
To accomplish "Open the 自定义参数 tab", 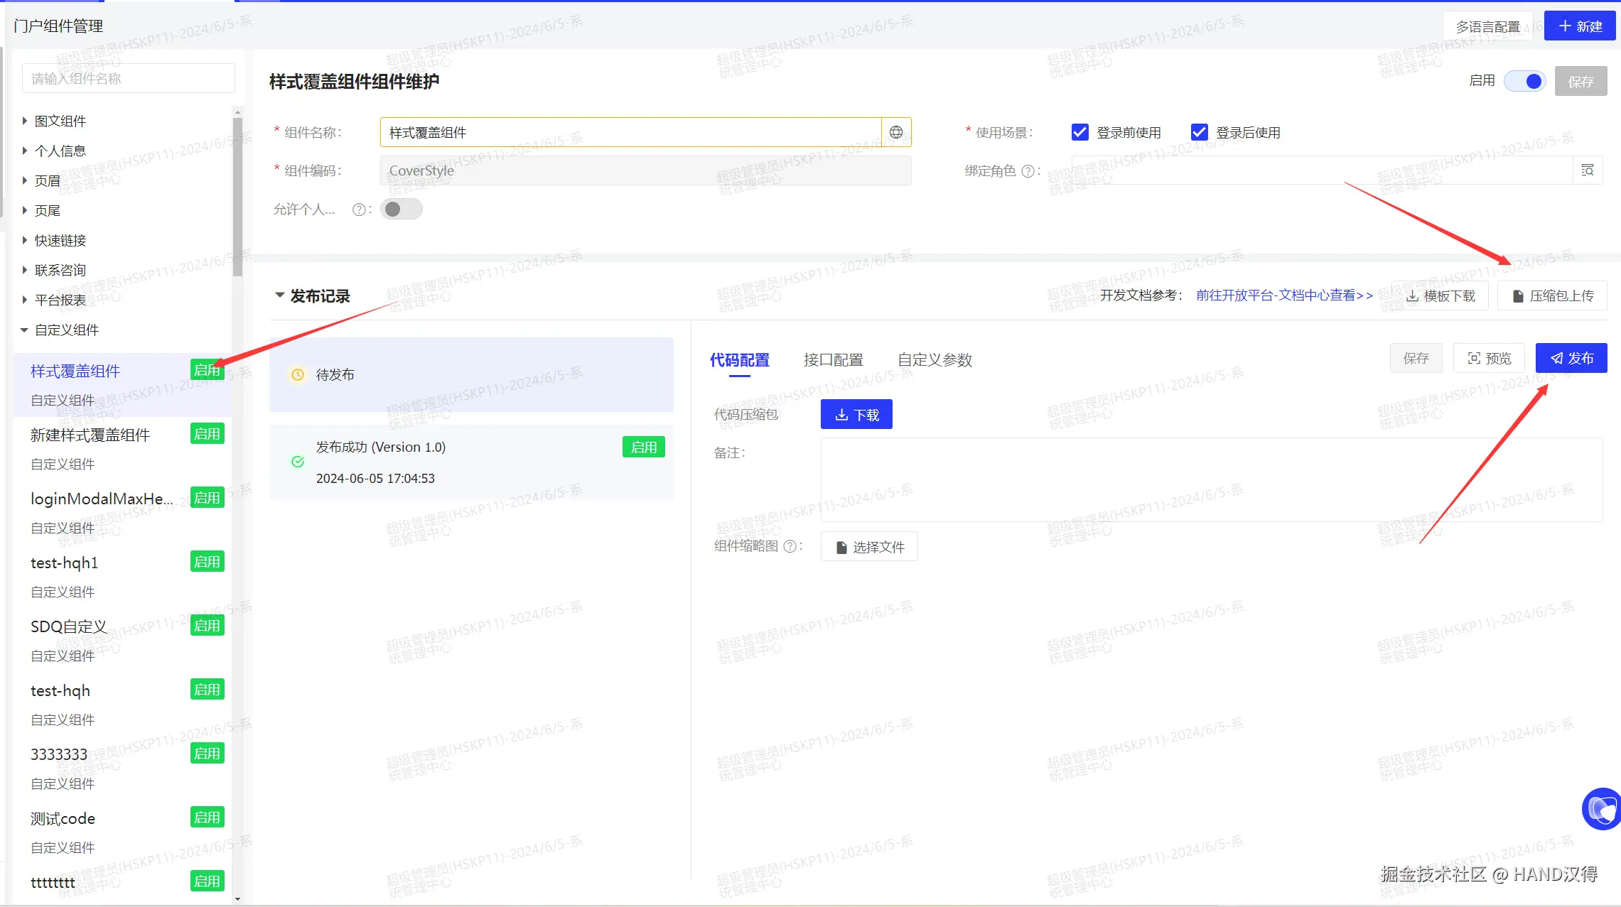I will click(935, 360).
